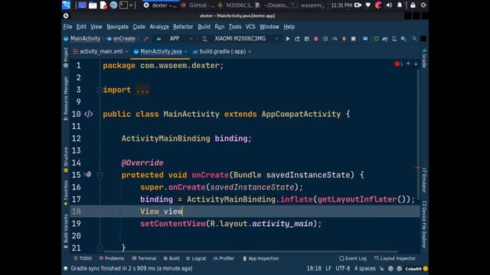Open the Project tool window

point(66,57)
